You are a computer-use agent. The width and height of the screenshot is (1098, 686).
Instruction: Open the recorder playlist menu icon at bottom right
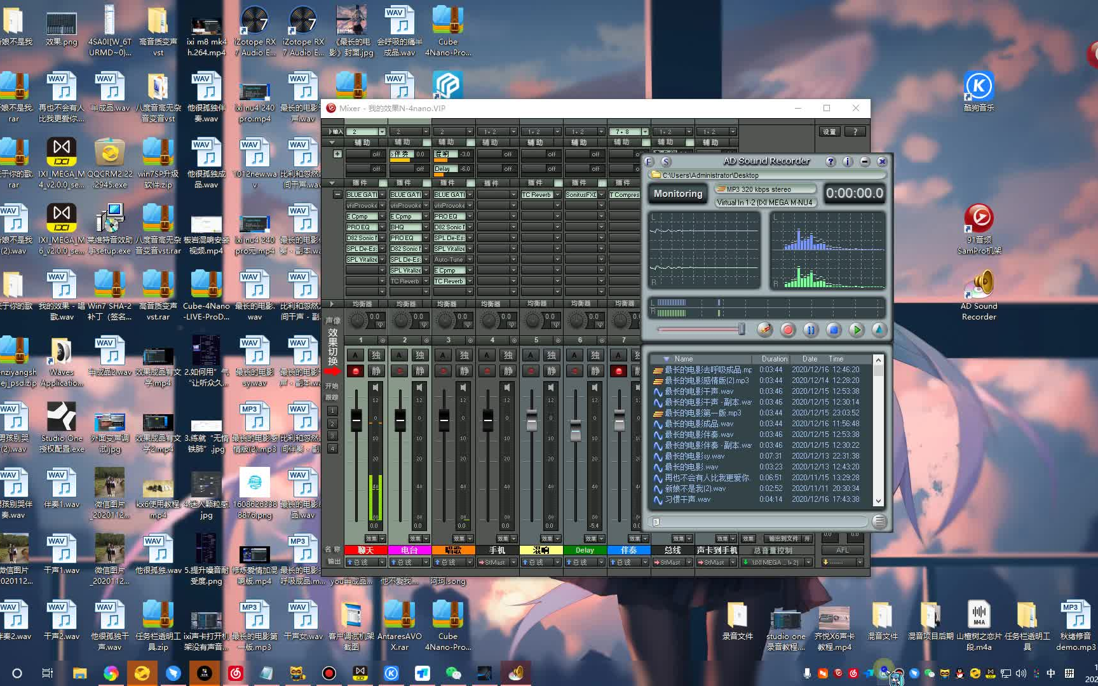tap(879, 521)
